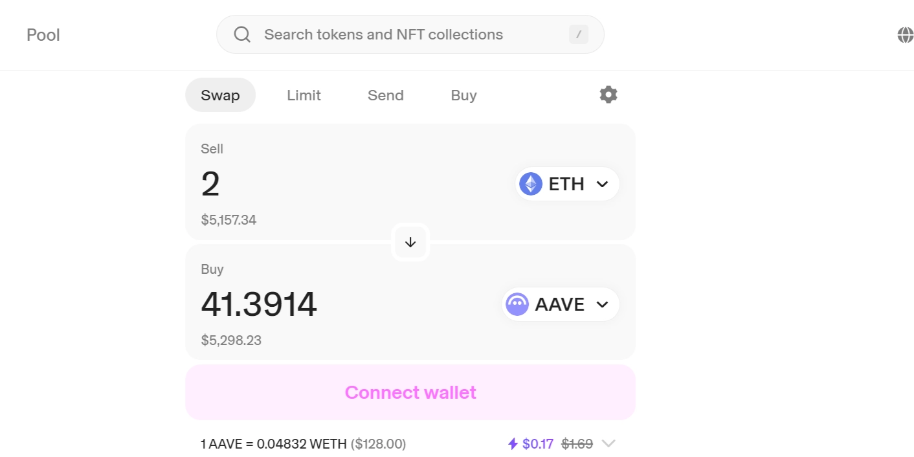The image size is (914, 457).
Task: Click the globe icon
Action: pos(905,35)
